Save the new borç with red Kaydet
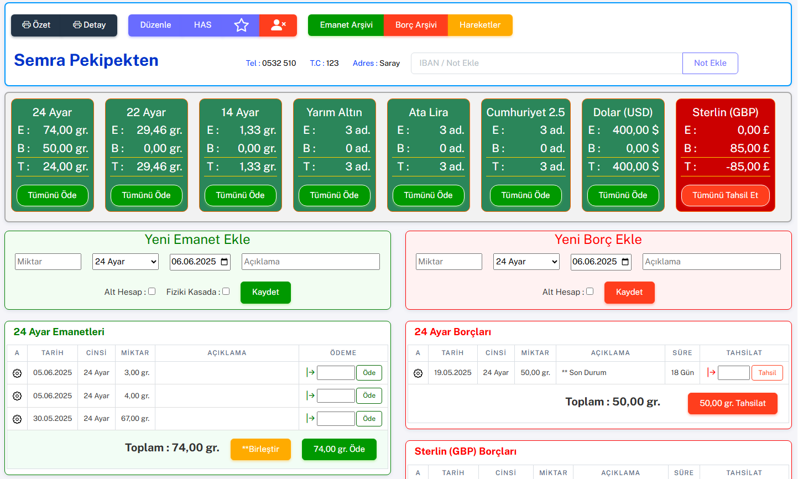 coord(629,293)
